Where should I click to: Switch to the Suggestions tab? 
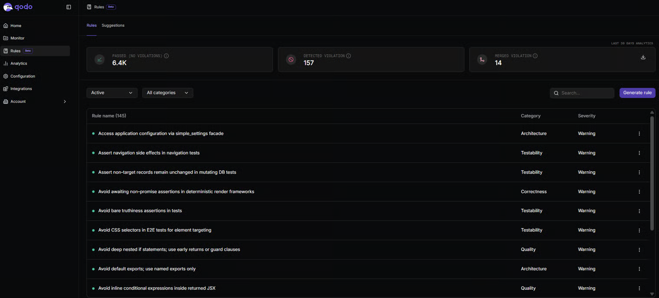click(x=113, y=26)
